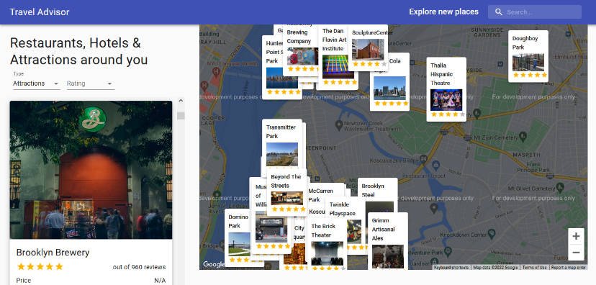Image resolution: width=596 pixels, height=285 pixels.
Task: Open Keyboard shortcuts on the map
Action: coord(451,268)
